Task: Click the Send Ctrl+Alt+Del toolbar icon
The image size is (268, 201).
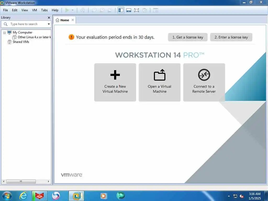Action: tap(82, 10)
